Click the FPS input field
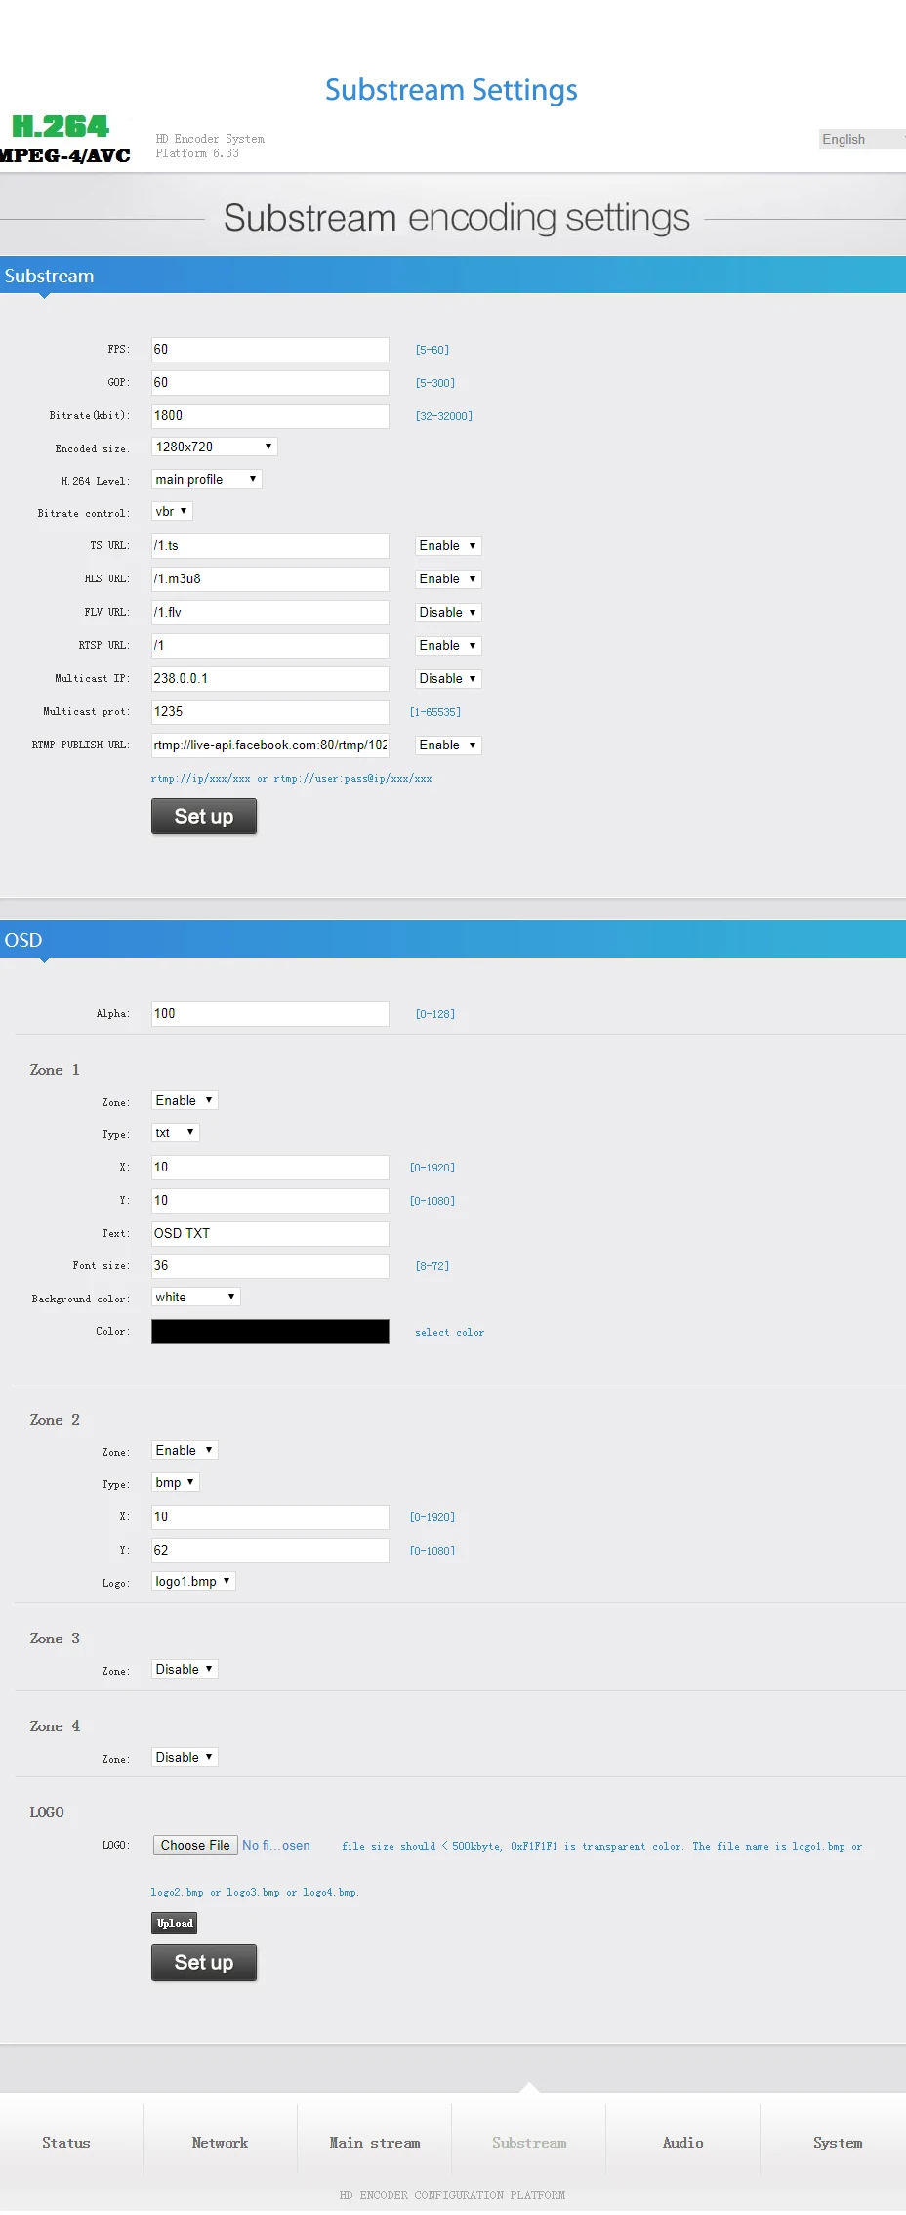Screen dimensions: 906x2215 coord(270,350)
